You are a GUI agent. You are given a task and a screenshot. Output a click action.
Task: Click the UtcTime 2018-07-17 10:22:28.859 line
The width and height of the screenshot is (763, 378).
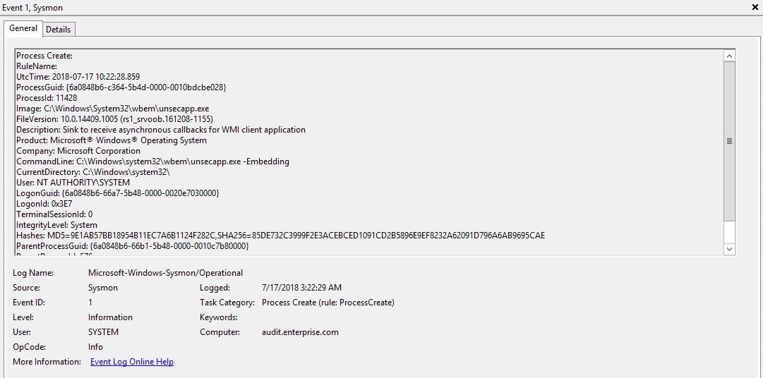[x=78, y=77]
